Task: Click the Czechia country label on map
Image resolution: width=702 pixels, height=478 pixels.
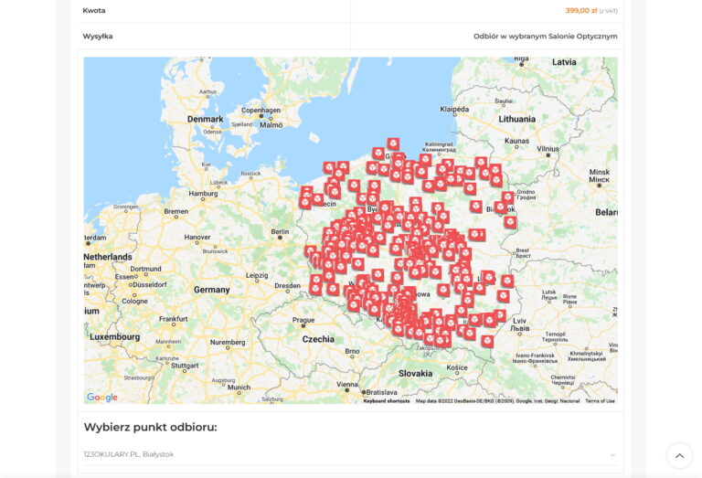Action: pos(318,338)
